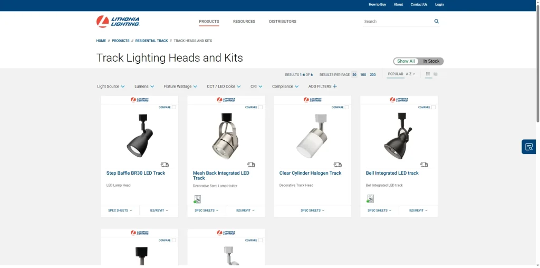Open Spec Sheets dropdown for Mesh Back
540x268 pixels.
pyautogui.click(x=207, y=210)
